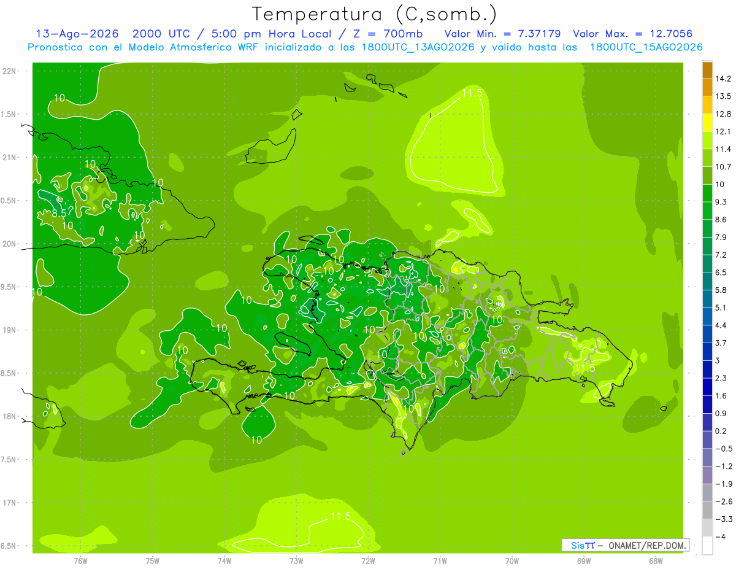The image size is (736, 569).
Task: Click the legend value '9.3'
Action: click(x=721, y=202)
